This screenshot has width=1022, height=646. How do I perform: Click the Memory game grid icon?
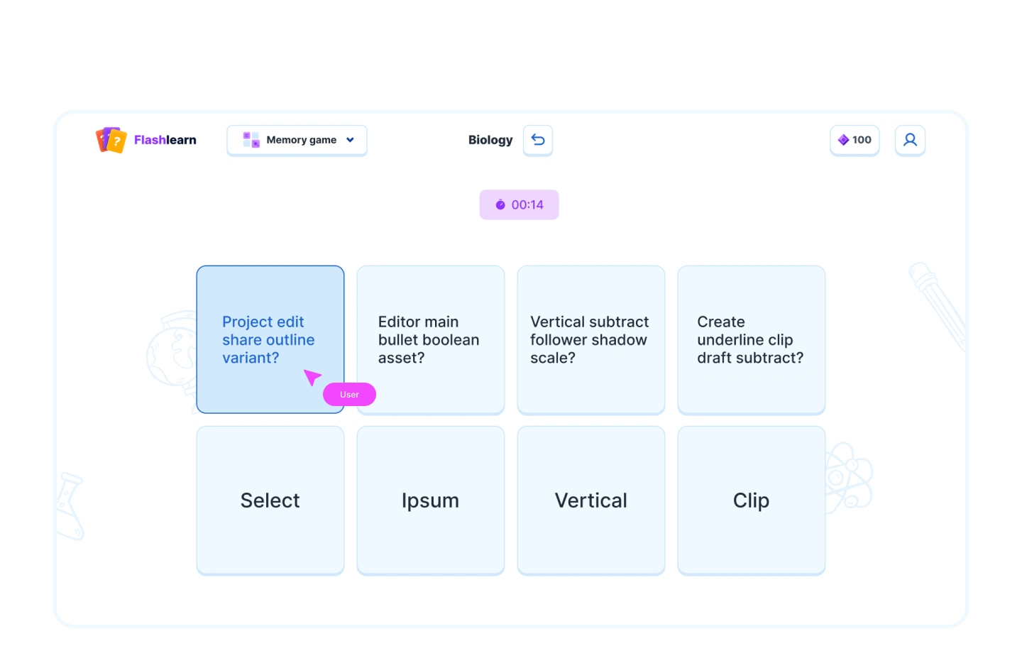[x=251, y=140]
